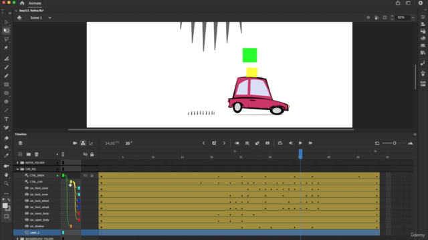Click the green square on stage
The width and height of the screenshot is (428, 240).
pyautogui.click(x=249, y=55)
